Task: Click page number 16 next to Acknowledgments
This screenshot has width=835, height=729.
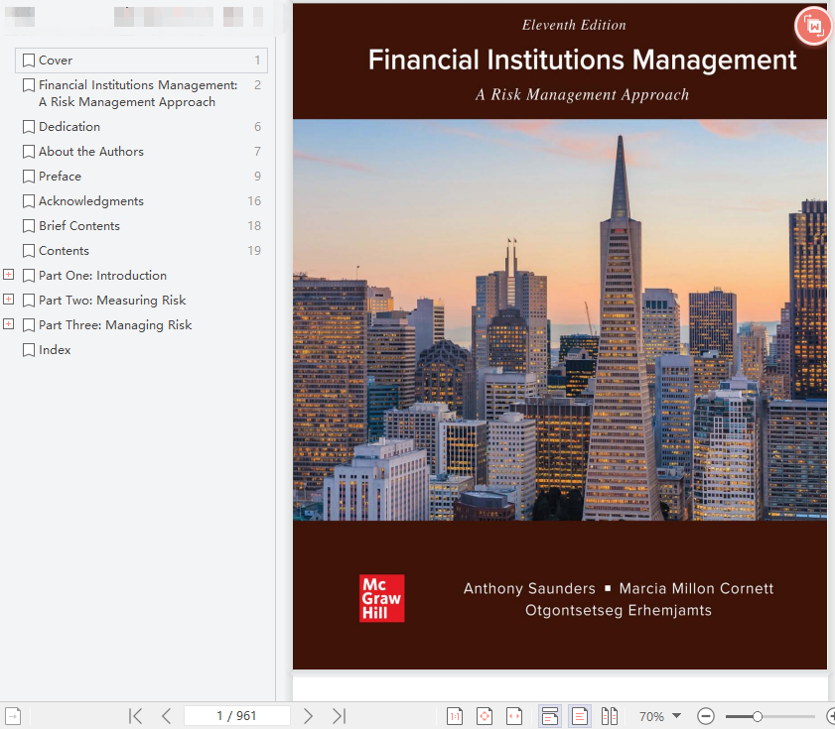Action: click(x=254, y=201)
